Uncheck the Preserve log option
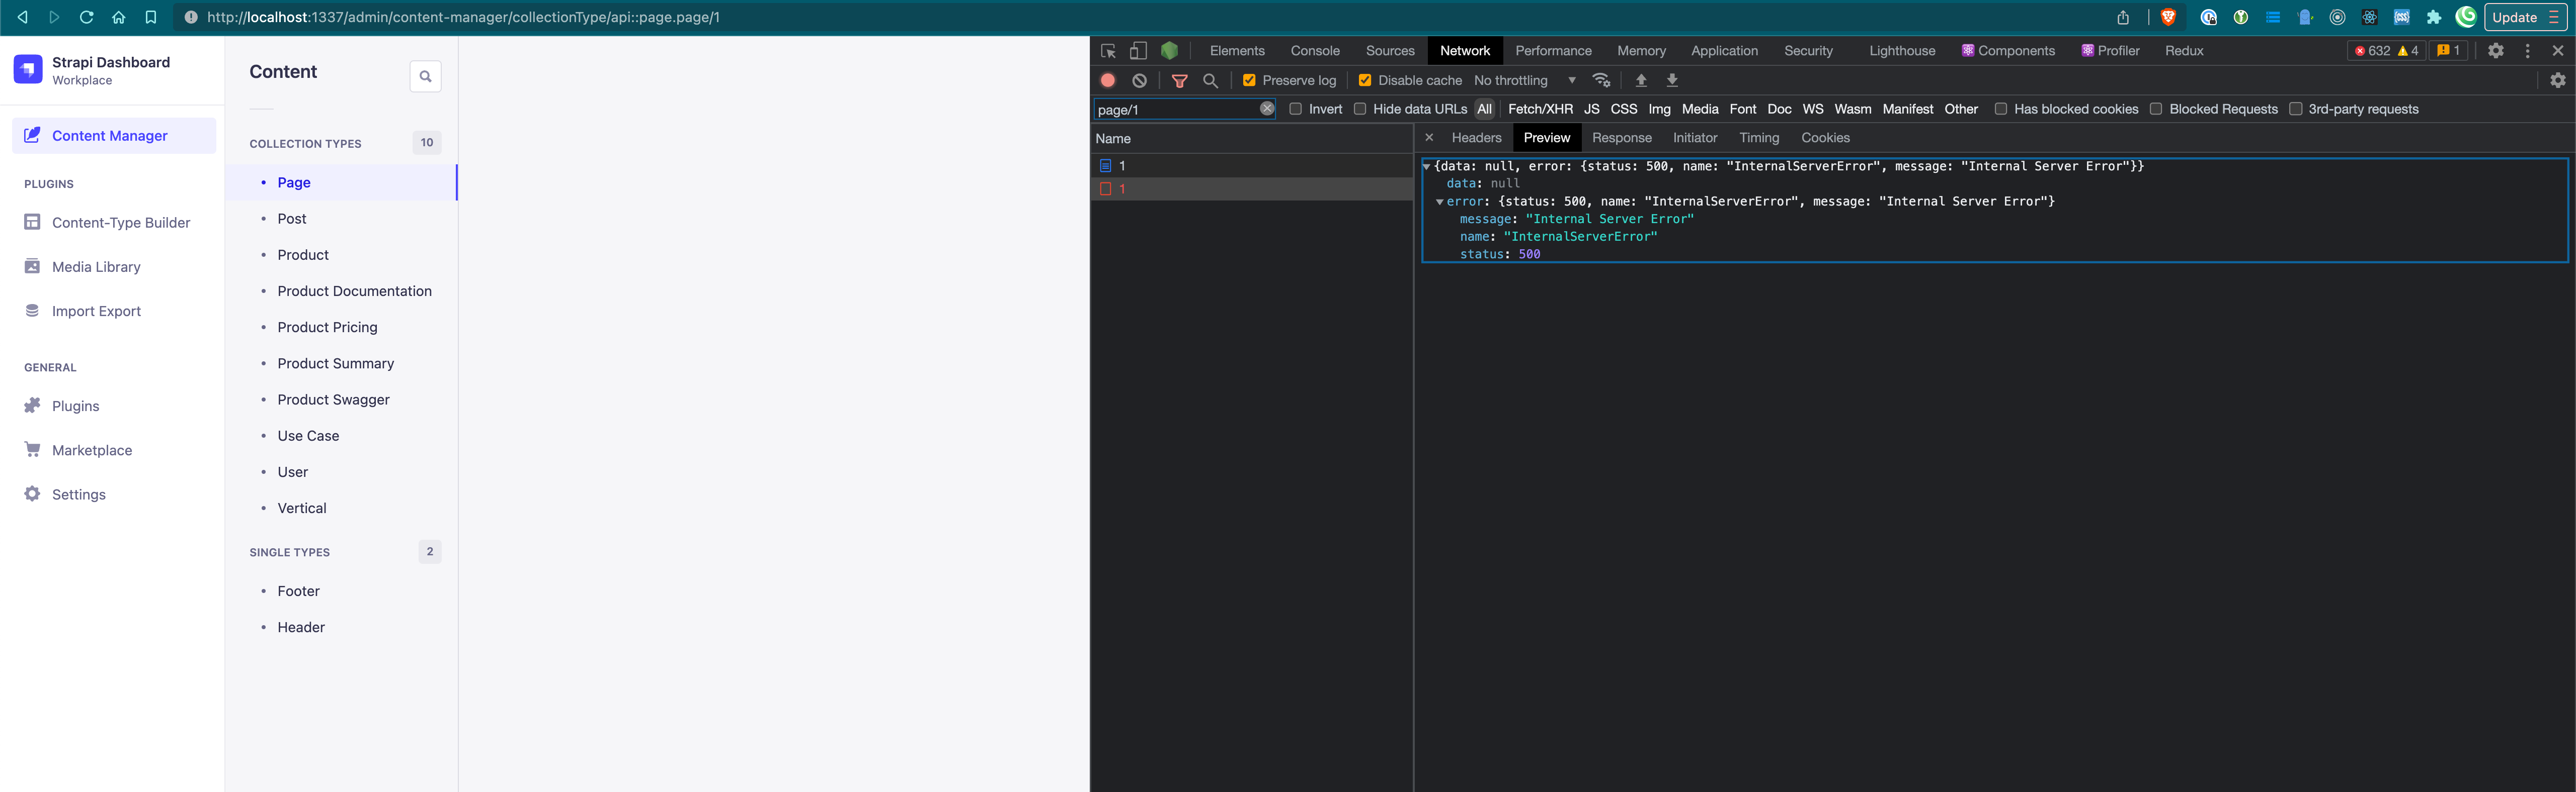The image size is (2576, 792). click(x=1249, y=80)
